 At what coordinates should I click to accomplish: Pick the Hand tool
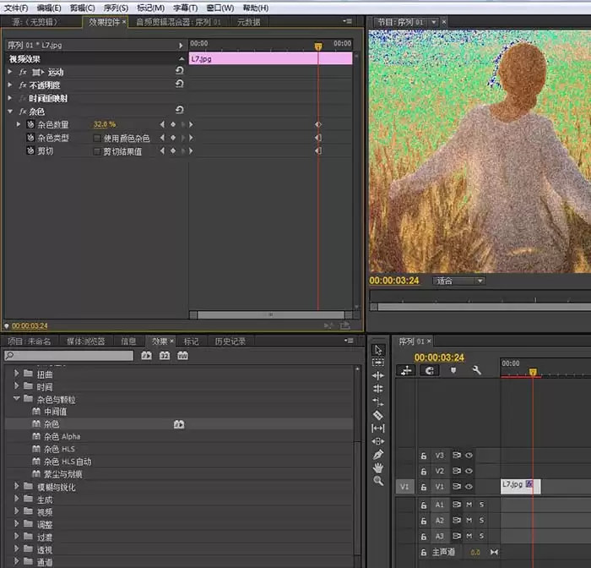(x=378, y=467)
